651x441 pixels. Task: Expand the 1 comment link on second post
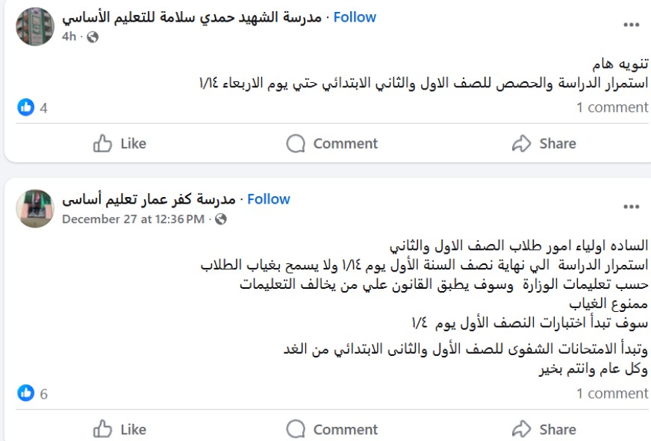tap(612, 393)
